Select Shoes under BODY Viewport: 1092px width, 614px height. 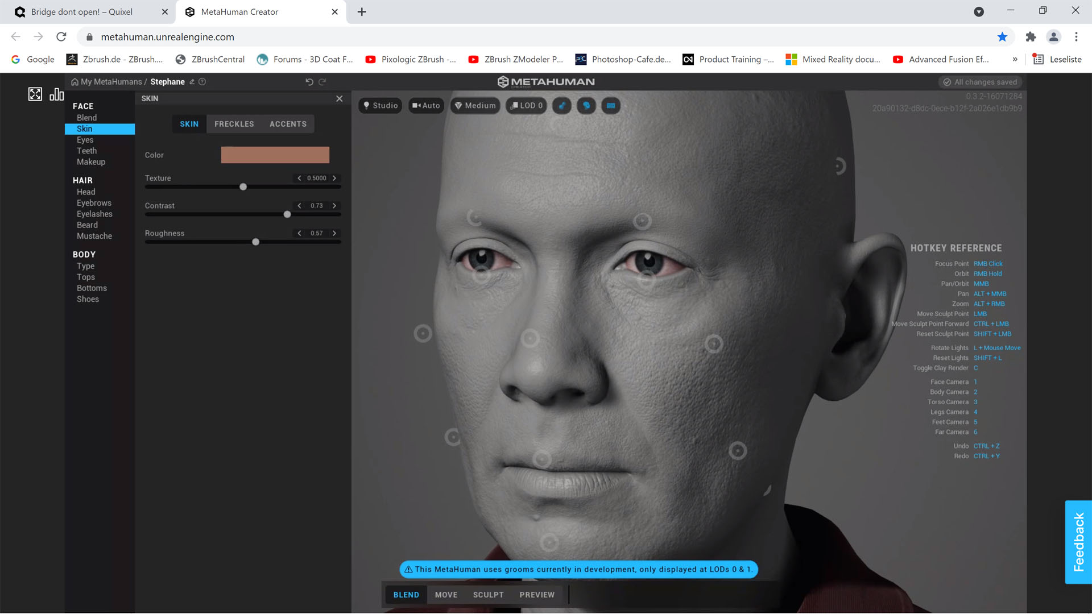pos(88,300)
